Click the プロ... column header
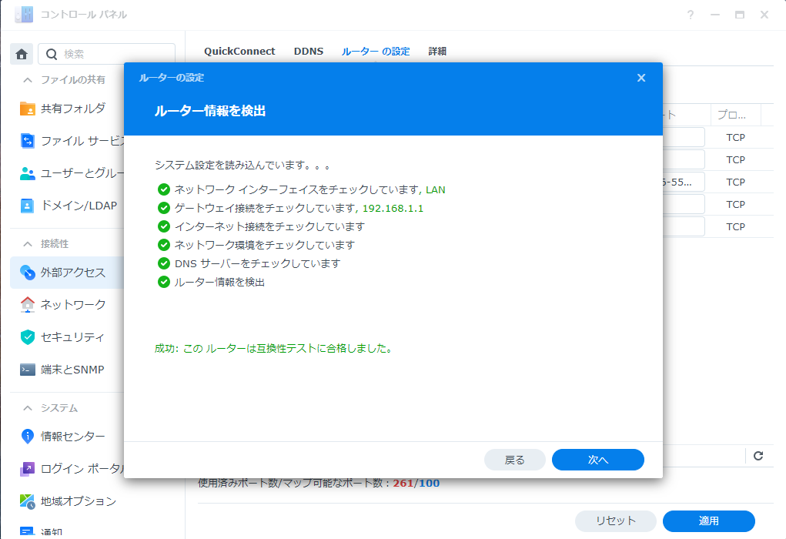This screenshot has width=786, height=539. [735, 115]
